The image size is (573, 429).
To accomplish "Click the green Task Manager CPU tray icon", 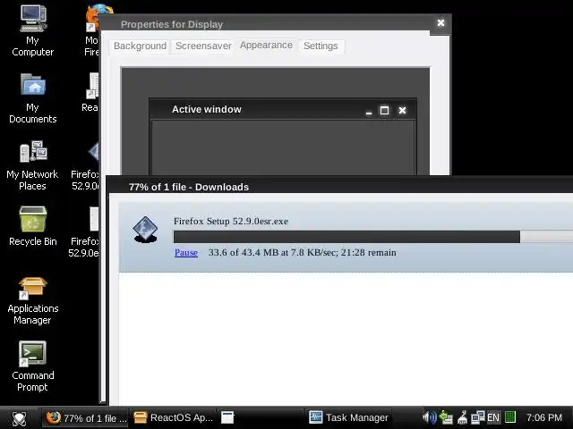I will tap(510, 417).
